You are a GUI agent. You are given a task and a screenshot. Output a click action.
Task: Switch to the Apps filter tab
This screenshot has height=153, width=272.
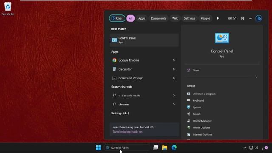(142, 18)
